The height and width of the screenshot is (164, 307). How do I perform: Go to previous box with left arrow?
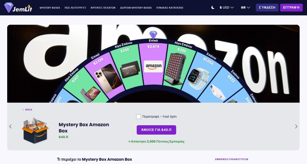(x=10, y=126)
